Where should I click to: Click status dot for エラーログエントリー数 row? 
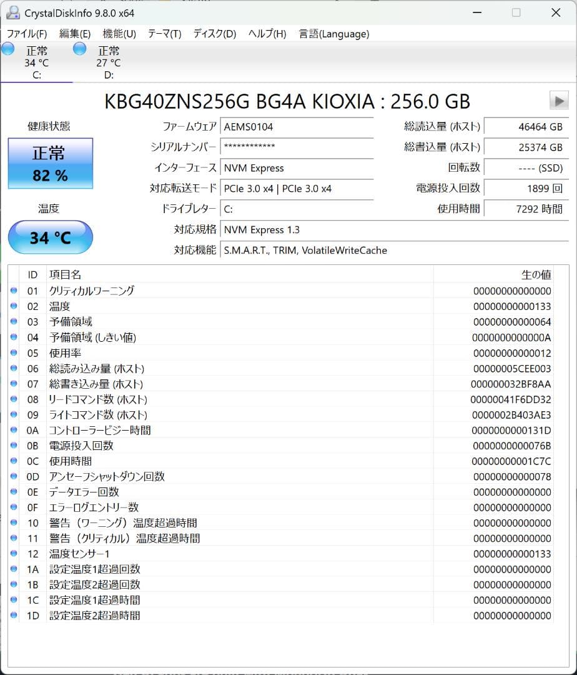[14, 507]
